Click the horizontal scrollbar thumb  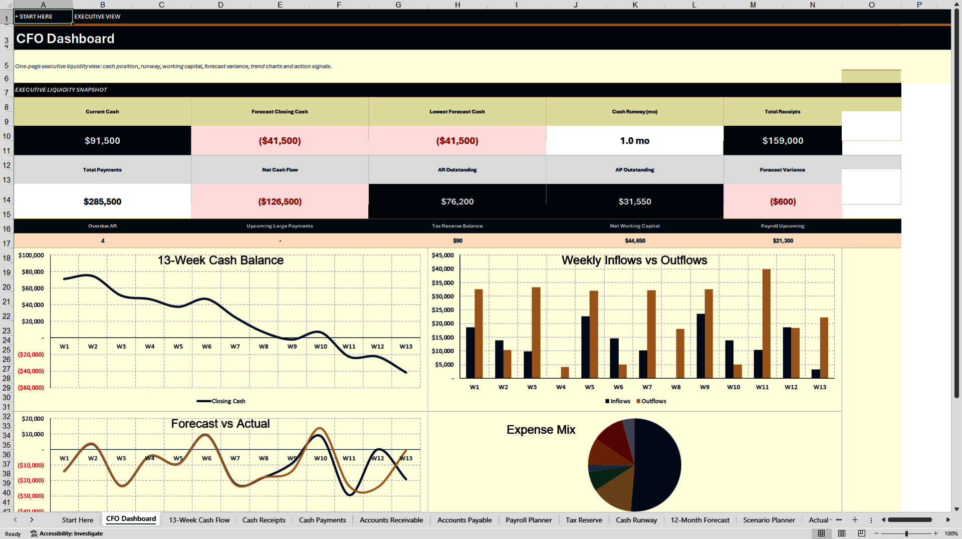click(909, 520)
